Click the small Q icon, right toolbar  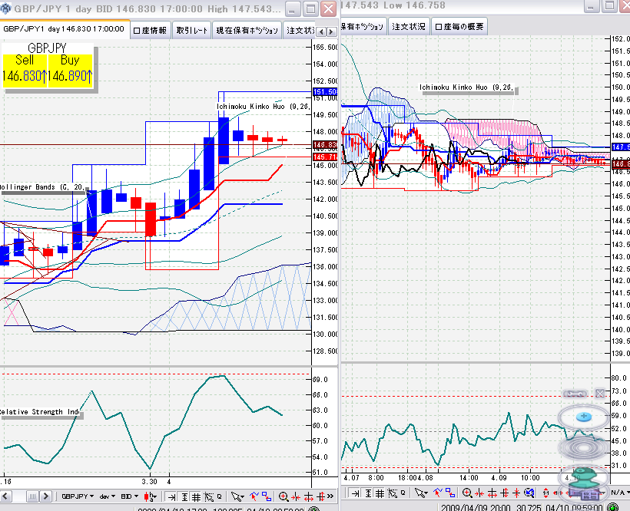403,493
